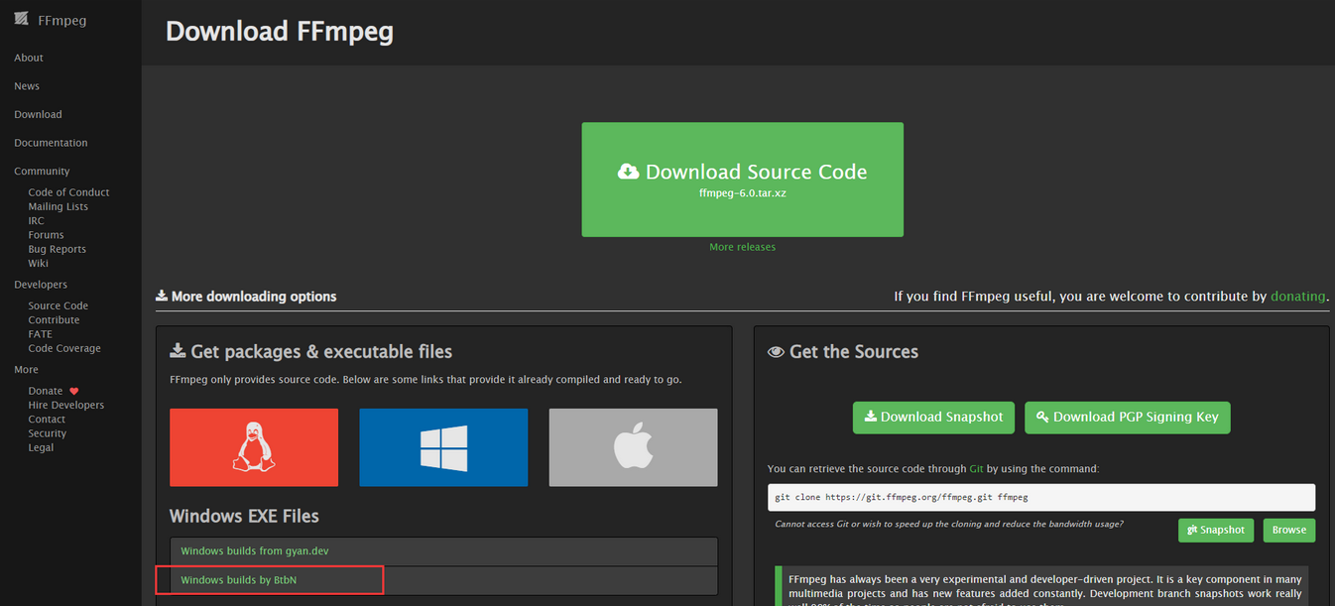1335x606 pixels.
Task: Select the Windows logo tile
Action: click(443, 447)
